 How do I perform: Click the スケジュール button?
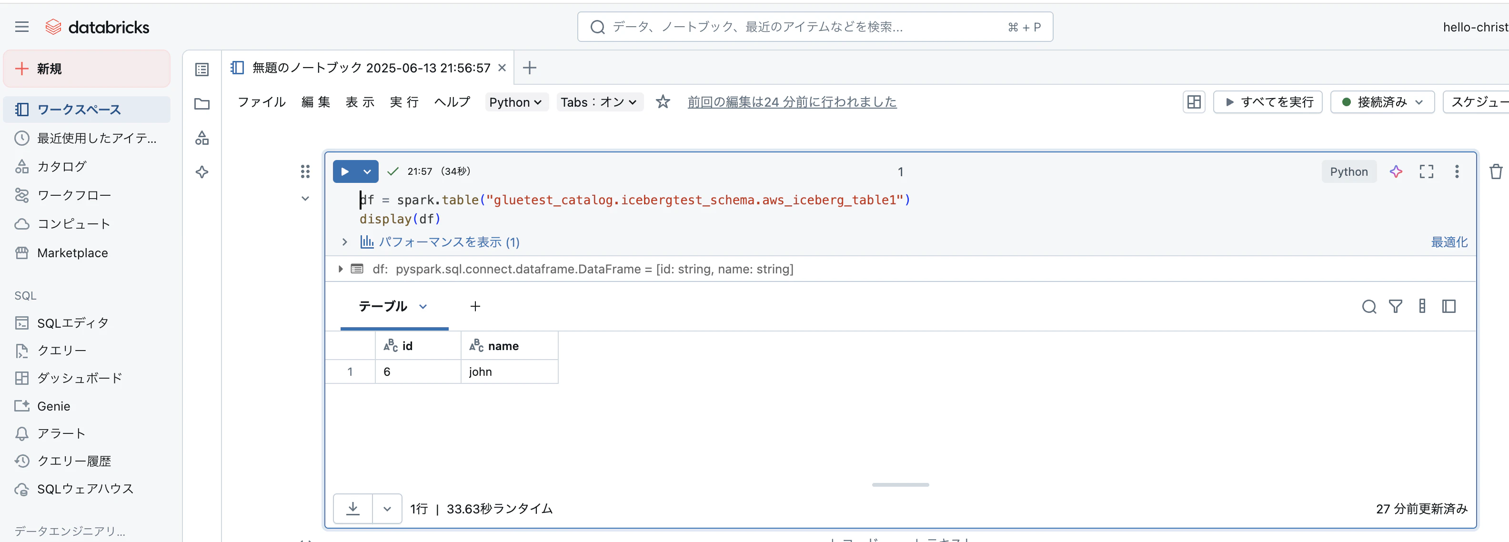click(x=1476, y=102)
